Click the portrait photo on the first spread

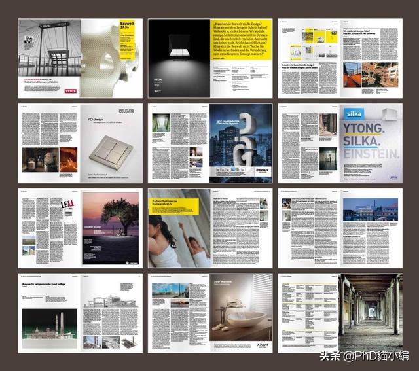click(28, 39)
